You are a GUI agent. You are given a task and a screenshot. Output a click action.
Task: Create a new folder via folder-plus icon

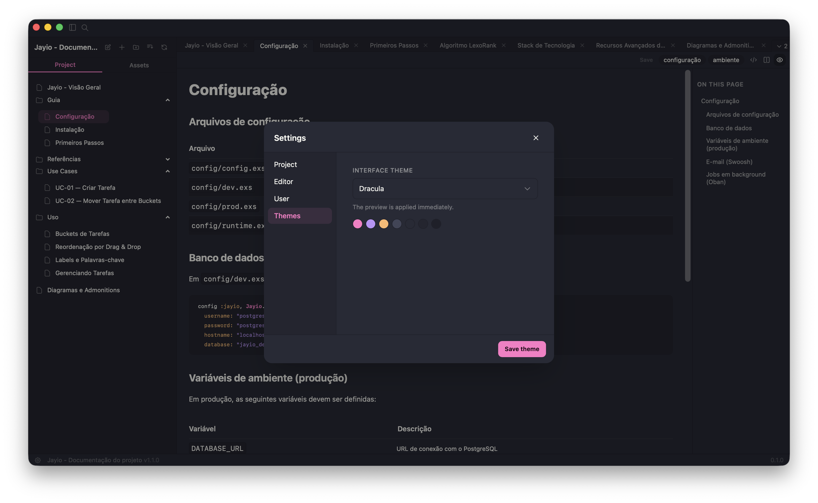[x=136, y=47]
